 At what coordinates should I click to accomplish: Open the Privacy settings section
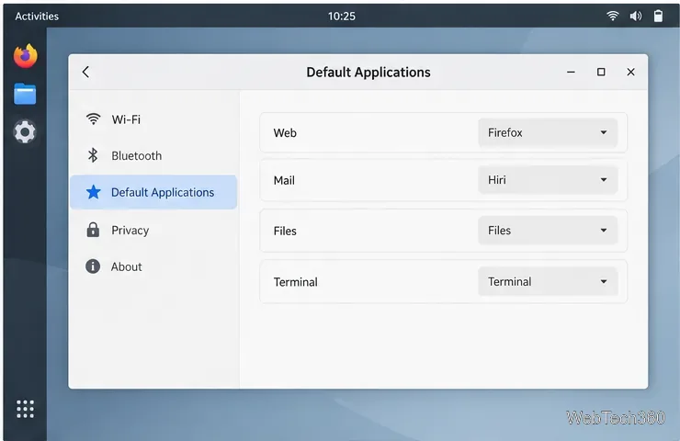coord(153,231)
